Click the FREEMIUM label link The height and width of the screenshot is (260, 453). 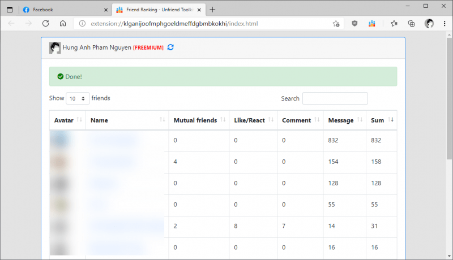click(x=148, y=48)
